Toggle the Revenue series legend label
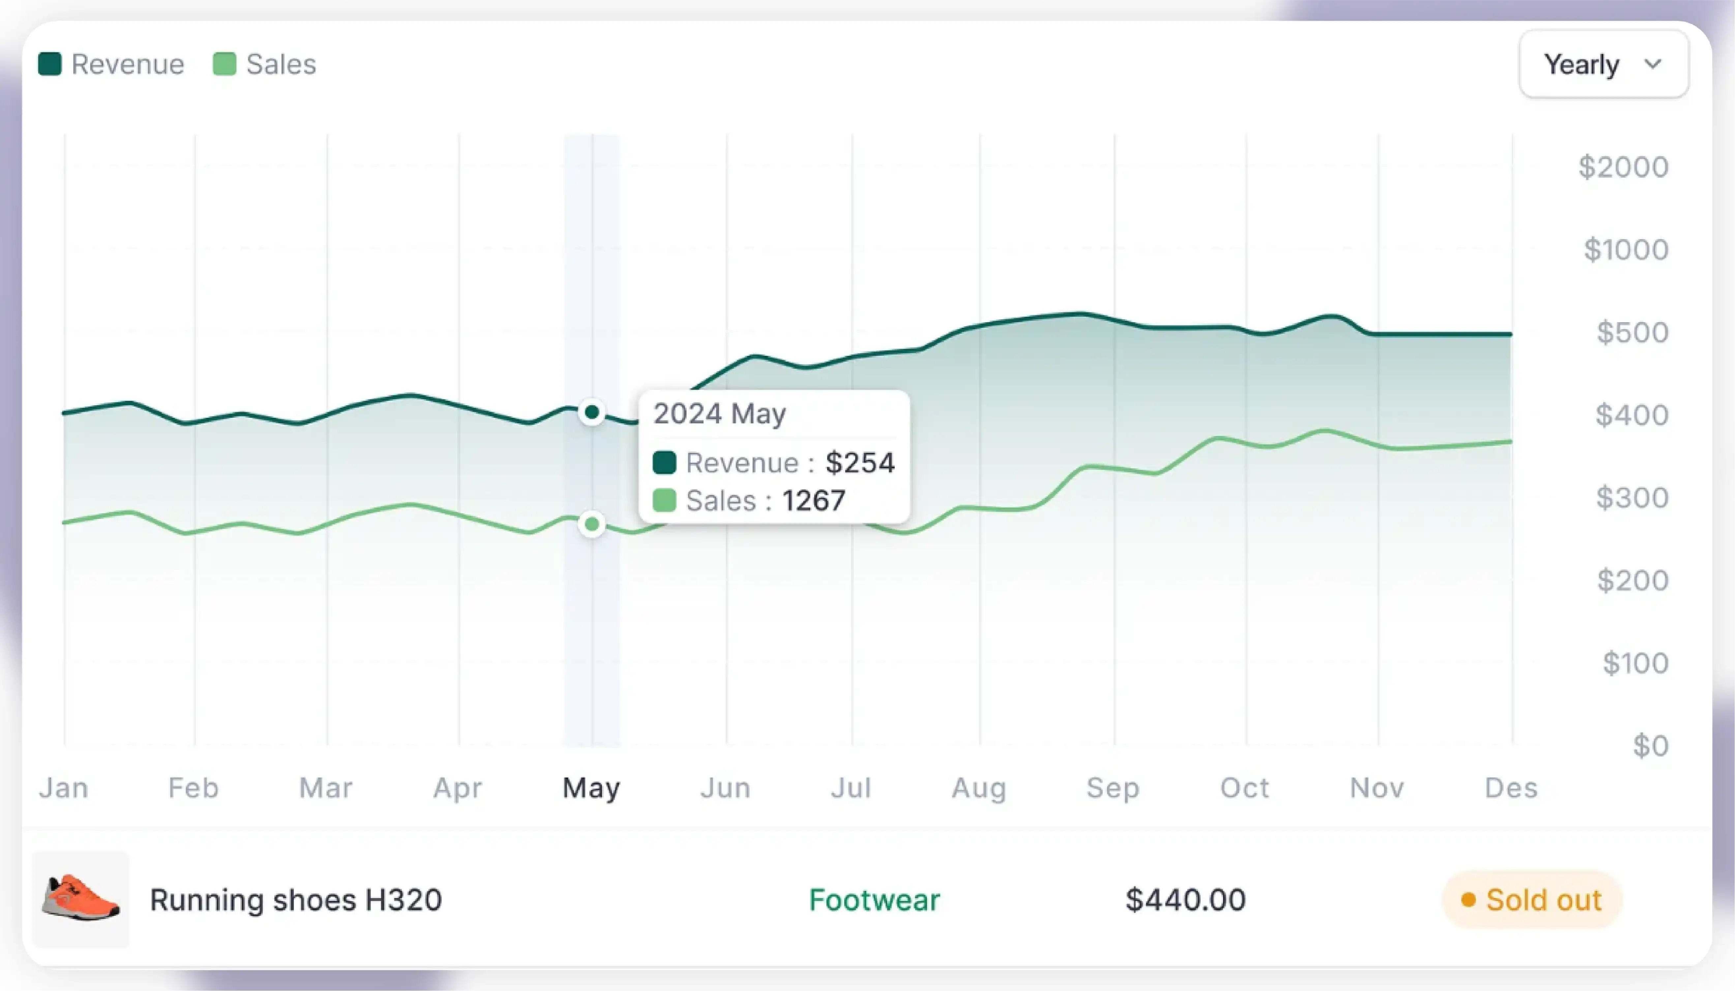 [127, 64]
